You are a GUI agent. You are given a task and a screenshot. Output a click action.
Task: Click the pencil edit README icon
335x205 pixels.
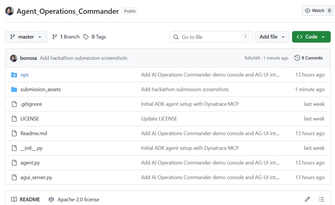pos(307,199)
